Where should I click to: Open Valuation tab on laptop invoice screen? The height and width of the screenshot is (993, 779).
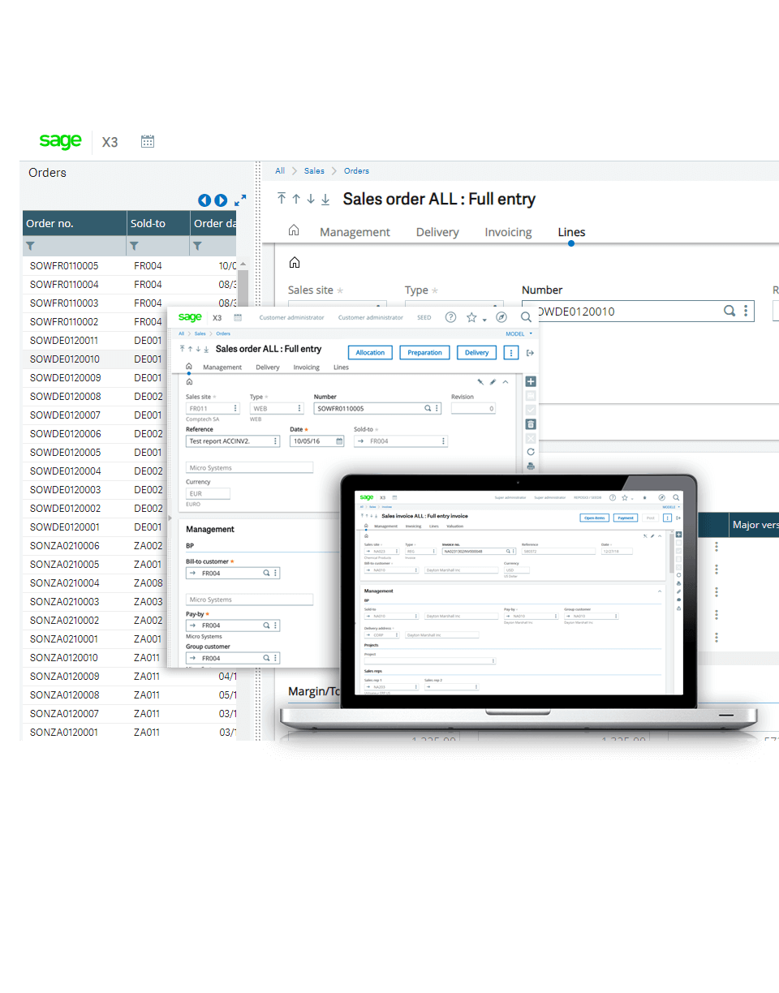(455, 527)
